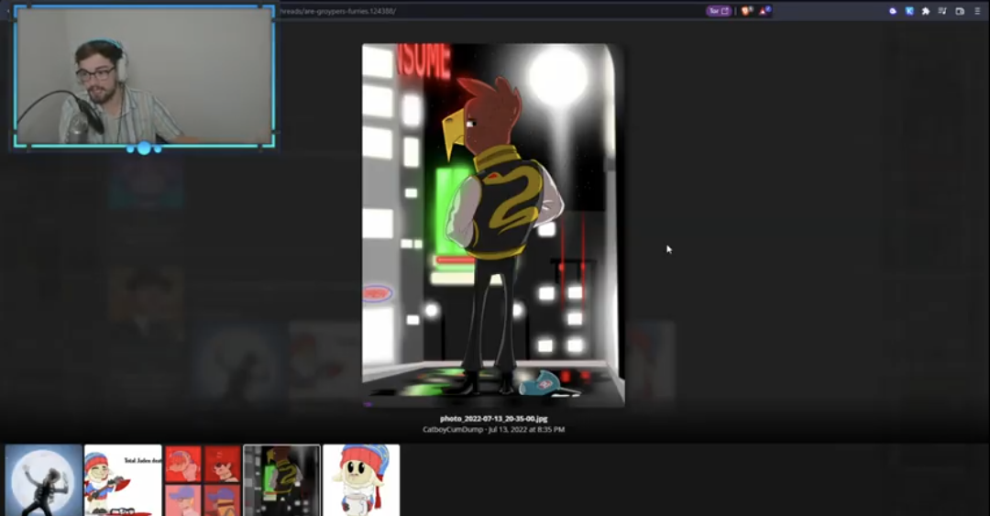Click the main eagle character lightbox image

(x=493, y=225)
